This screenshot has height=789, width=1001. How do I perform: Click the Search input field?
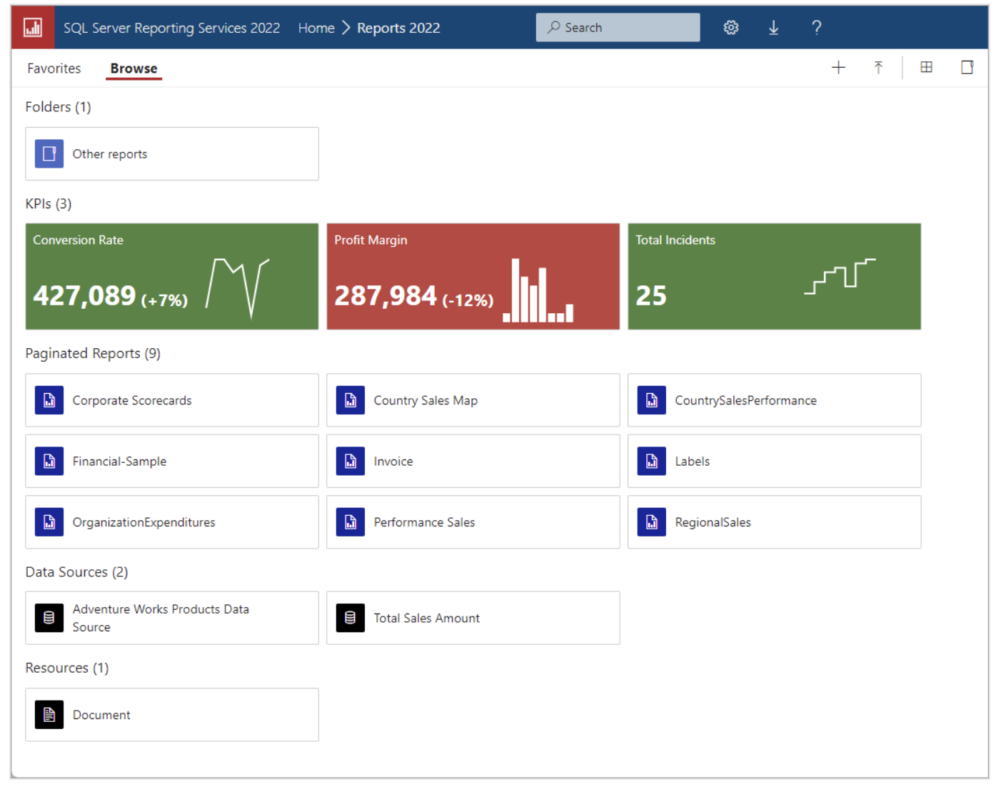coord(618,27)
